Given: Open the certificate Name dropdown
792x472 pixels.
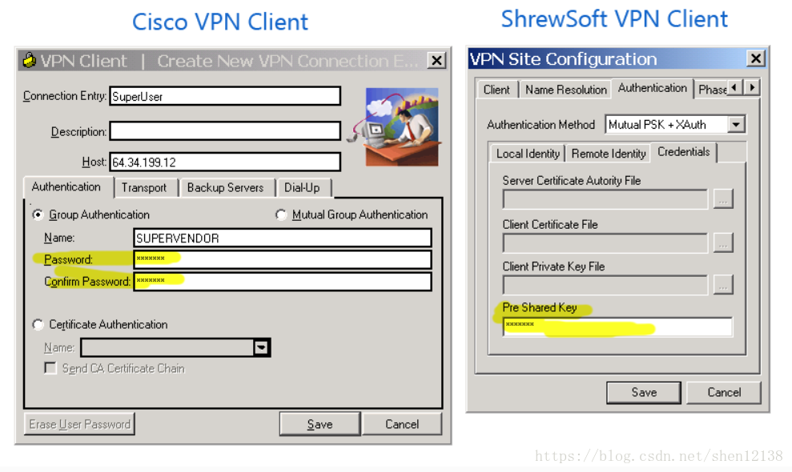Looking at the screenshot, I should tap(261, 347).
